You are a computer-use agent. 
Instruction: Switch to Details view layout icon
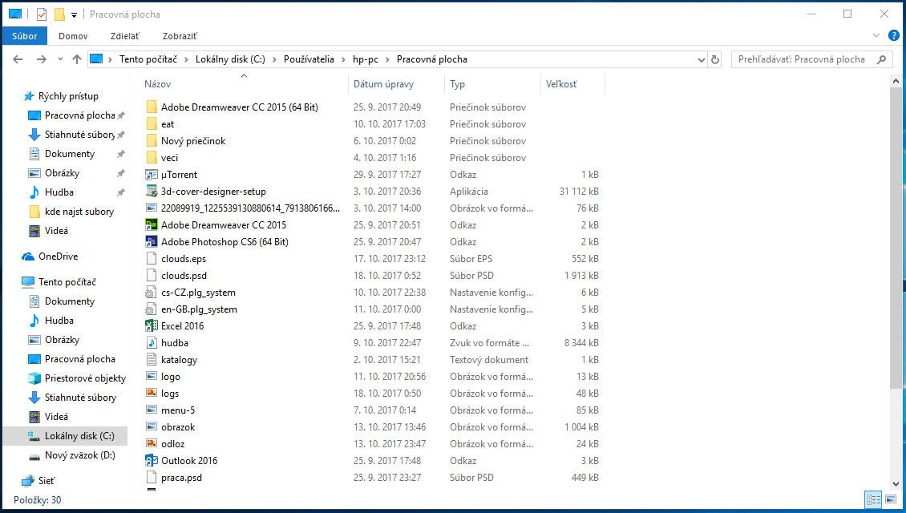[874, 499]
